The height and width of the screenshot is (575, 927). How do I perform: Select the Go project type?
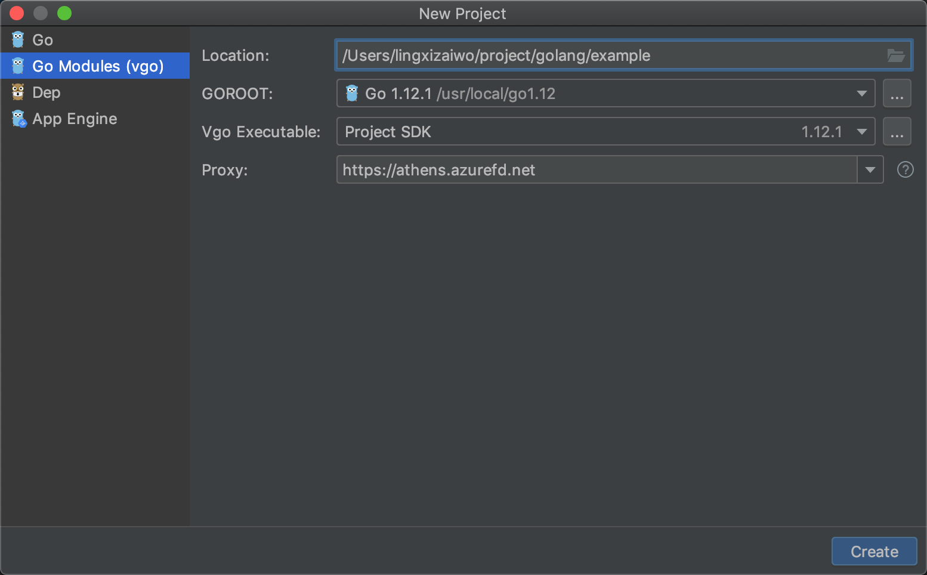[43, 40]
